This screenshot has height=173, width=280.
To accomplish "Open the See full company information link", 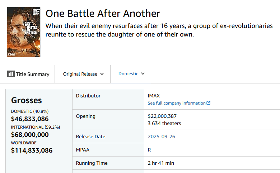I will click(x=177, y=103).
